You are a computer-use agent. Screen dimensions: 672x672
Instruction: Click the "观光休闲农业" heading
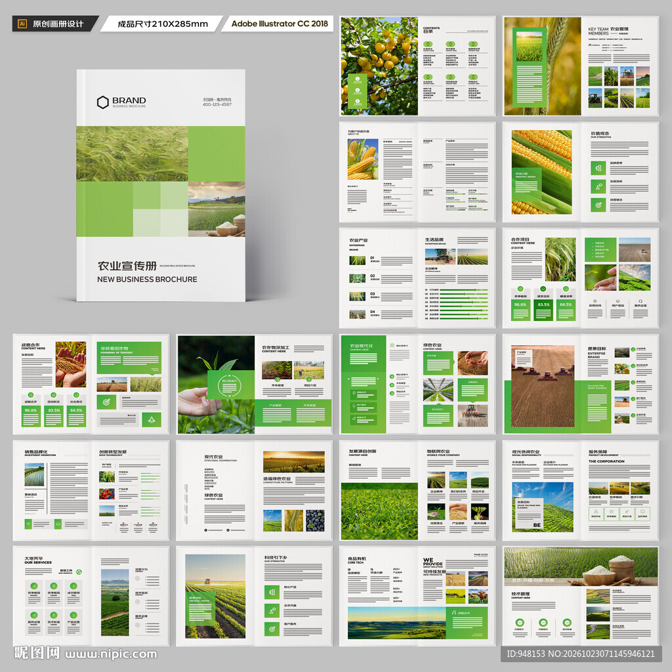click(526, 451)
